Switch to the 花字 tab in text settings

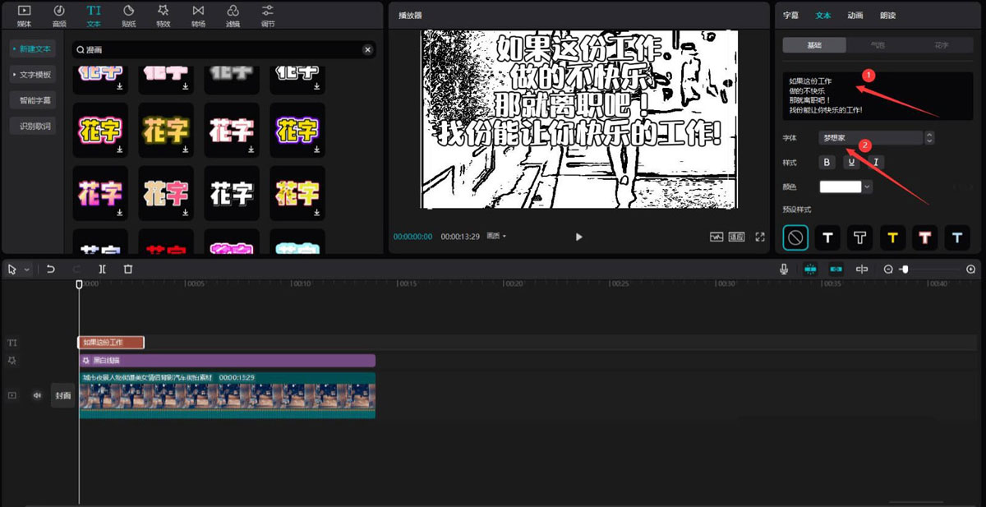coord(942,45)
